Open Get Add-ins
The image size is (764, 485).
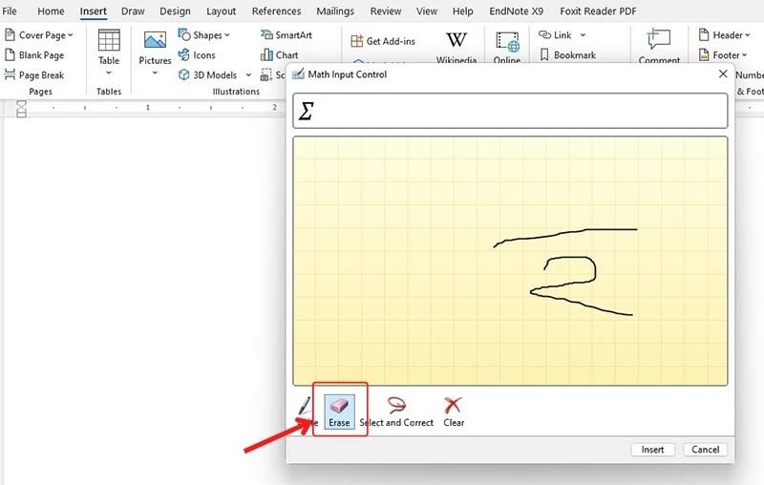[x=383, y=41]
